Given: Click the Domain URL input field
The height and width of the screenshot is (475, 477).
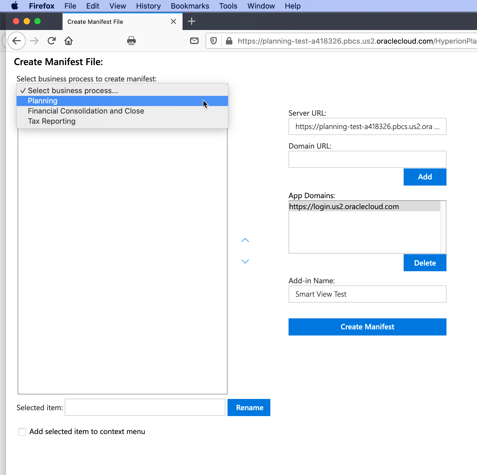Looking at the screenshot, I should (367, 159).
